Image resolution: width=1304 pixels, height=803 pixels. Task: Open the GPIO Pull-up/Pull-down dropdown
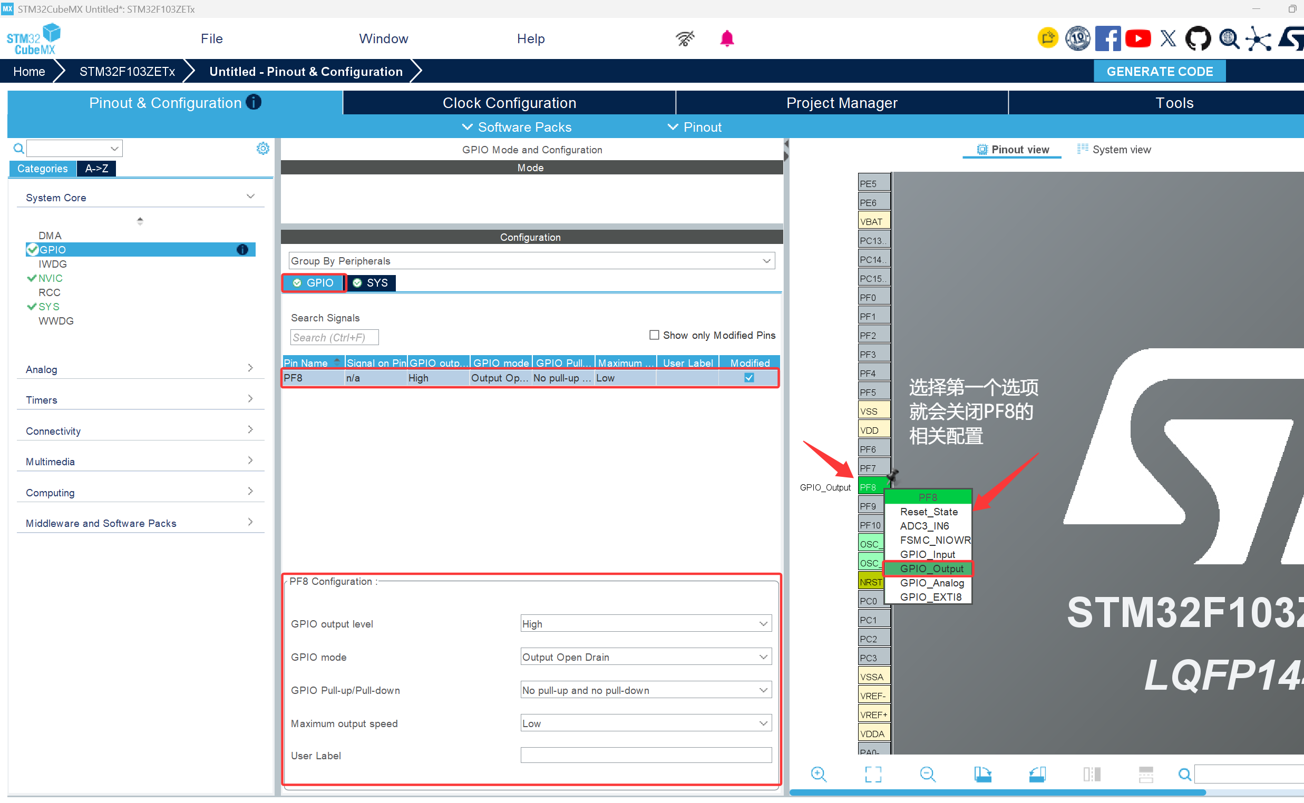tap(645, 690)
